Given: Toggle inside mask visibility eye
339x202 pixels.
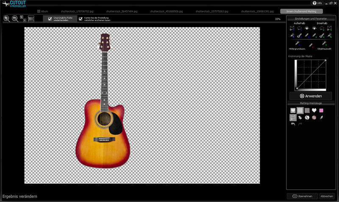Looking at the screenshot, I should tap(314, 28).
